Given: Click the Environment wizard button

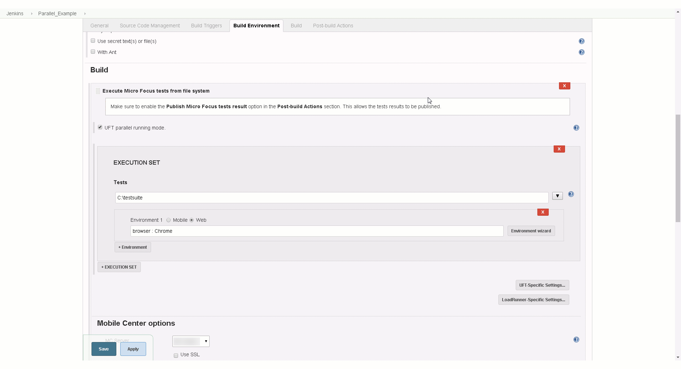Looking at the screenshot, I should (x=531, y=231).
